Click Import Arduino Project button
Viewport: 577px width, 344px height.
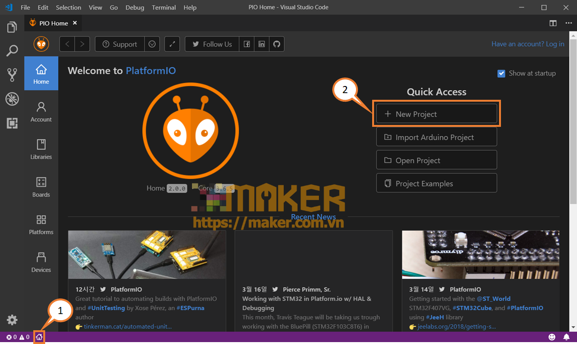(436, 137)
